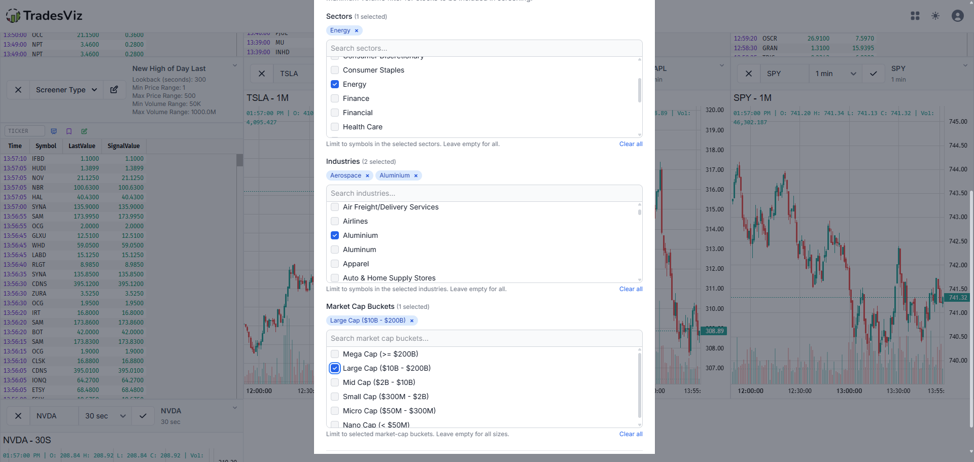Enable the Mega Cap bucket
Viewport: 974px width, 462px height.
(335, 354)
